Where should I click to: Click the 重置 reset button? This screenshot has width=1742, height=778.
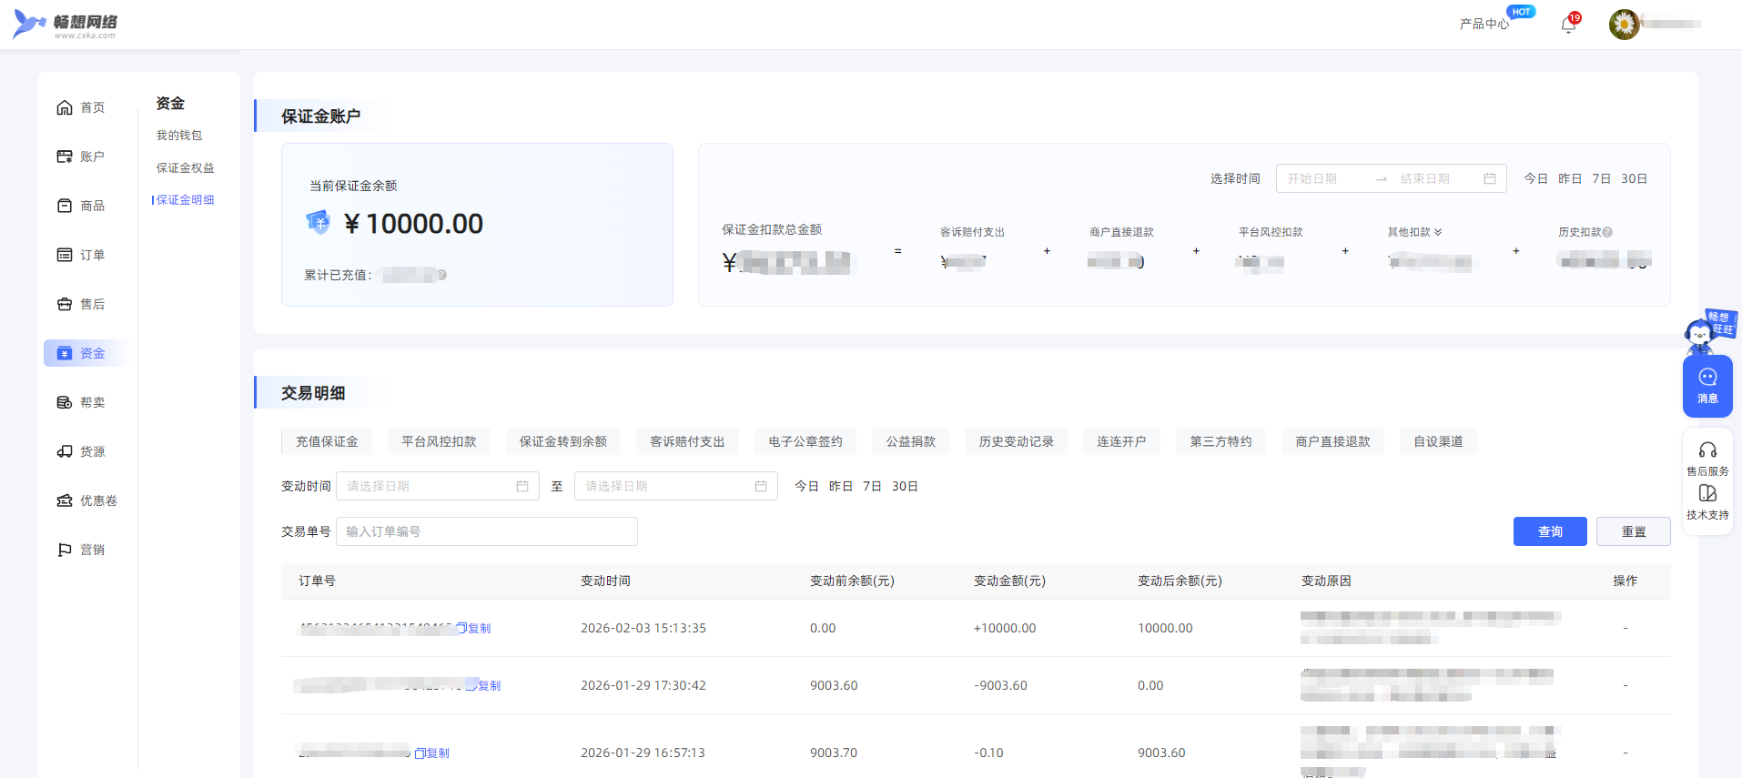(x=1633, y=531)
